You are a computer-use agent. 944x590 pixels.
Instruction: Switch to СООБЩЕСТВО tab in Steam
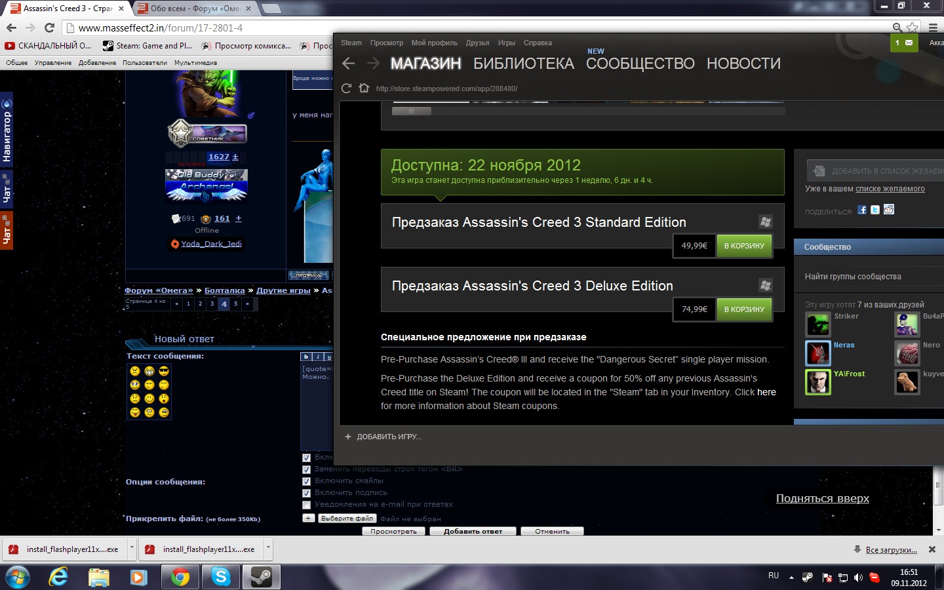[640, 64]
